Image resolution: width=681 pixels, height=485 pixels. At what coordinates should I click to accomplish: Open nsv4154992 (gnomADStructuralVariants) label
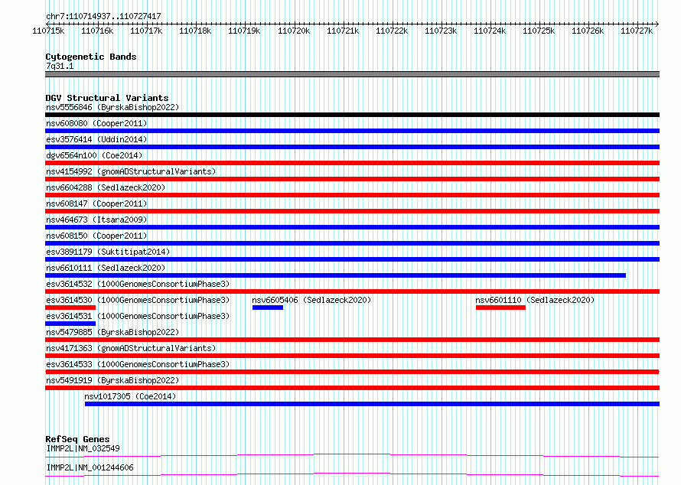(131, 171)
